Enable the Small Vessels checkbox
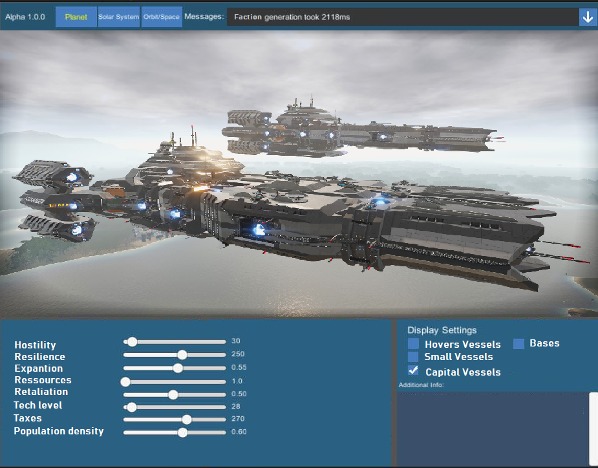 tap(413, 357)
